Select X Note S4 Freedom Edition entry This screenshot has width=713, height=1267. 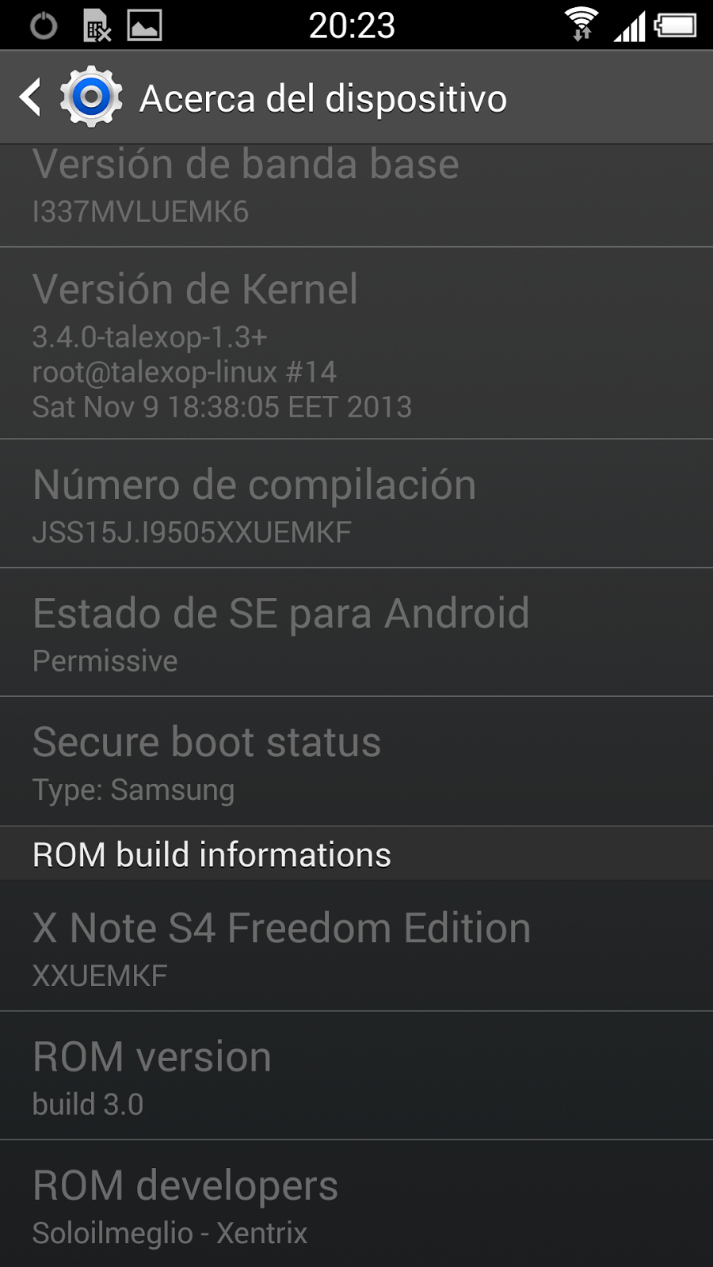(x=356, y=946)
